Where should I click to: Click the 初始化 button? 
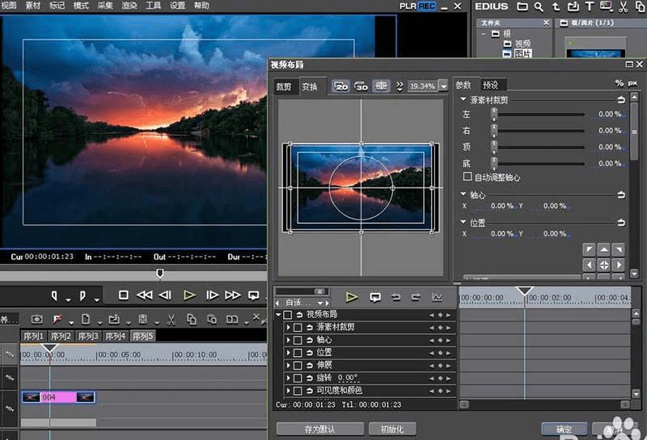pyautogui.click(x=392, y=429)
